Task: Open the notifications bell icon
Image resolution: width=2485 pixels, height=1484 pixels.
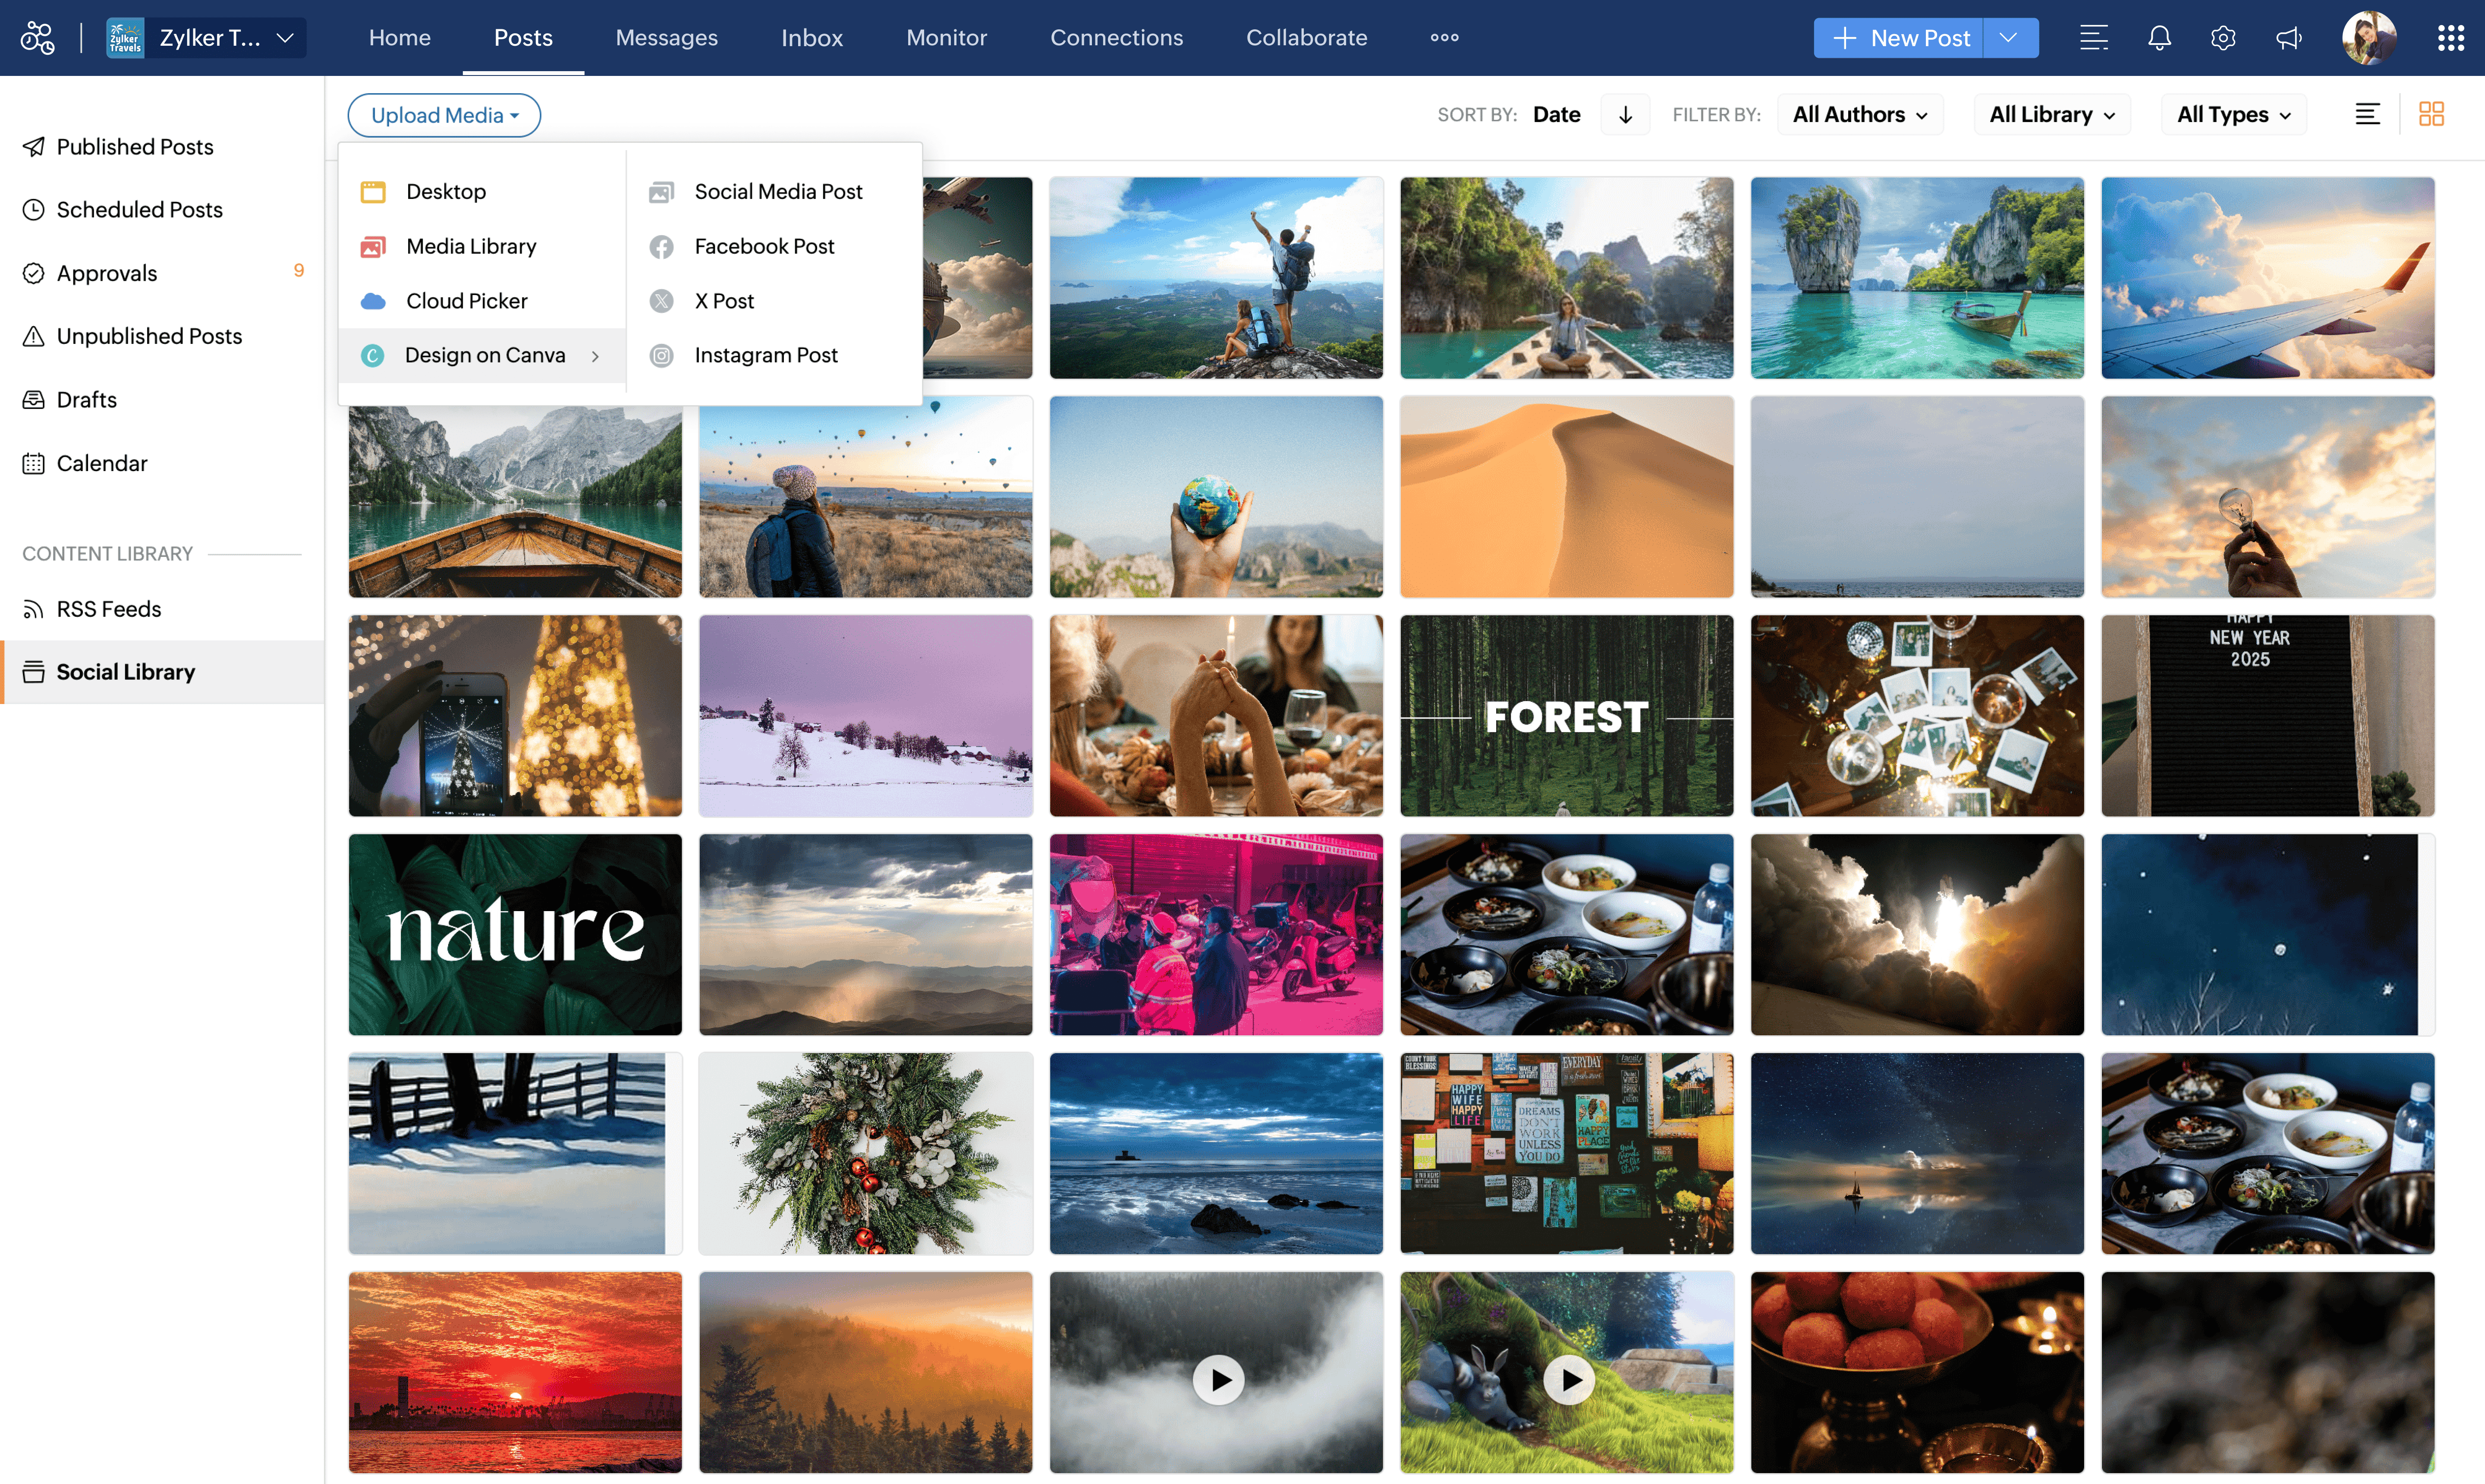Action: click(2159, 38)
